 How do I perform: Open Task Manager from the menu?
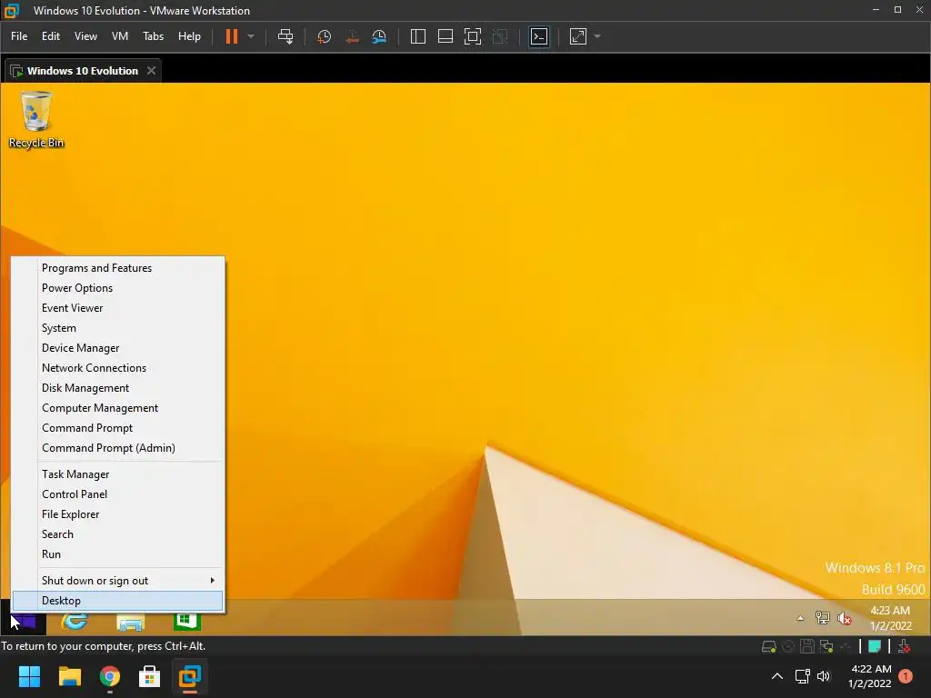tap(117, 474)
